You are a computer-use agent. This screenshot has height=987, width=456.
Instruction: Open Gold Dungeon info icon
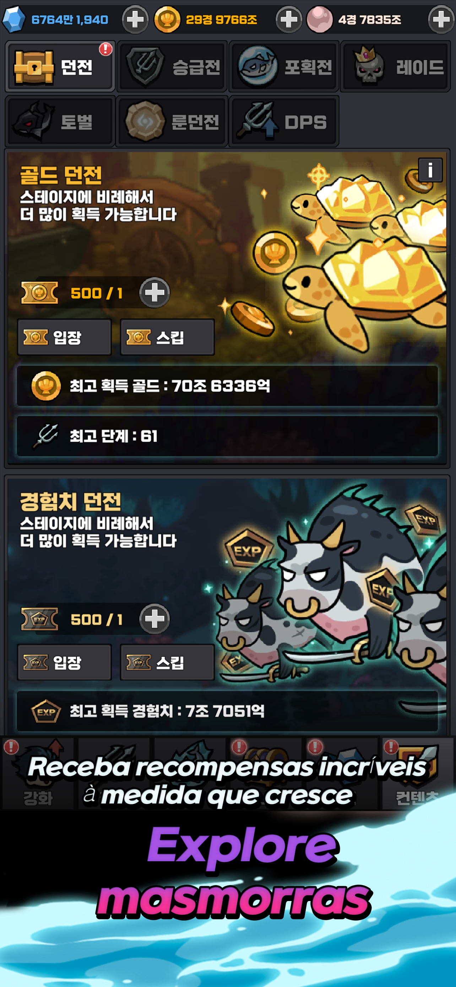coord(430,170)
